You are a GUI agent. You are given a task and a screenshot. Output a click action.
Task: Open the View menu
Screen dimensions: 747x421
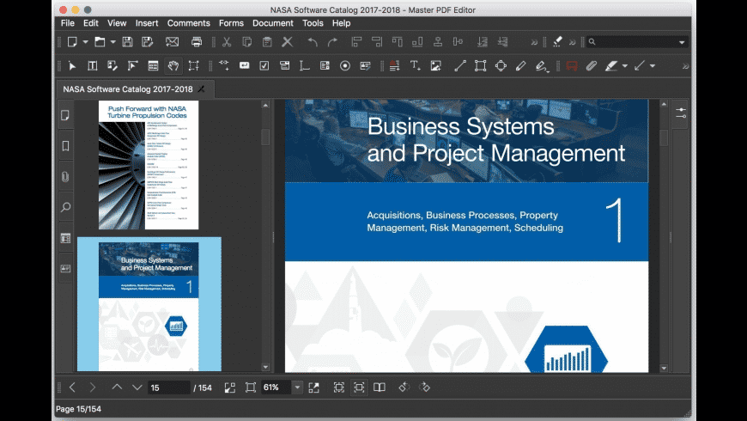[117, 23]
